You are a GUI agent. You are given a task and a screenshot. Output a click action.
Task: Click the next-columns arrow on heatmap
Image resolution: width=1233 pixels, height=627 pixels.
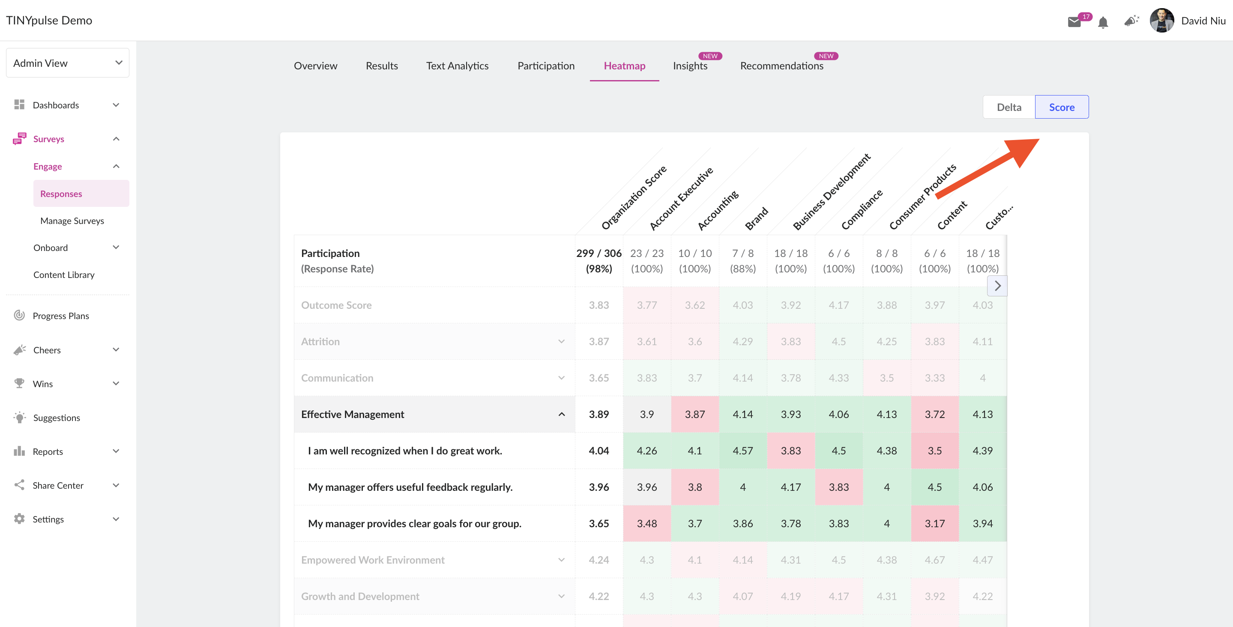[997, 286]
